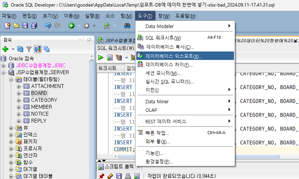Expand the 뷰 folder
299x179 pixels.
pyautogui.click(x=11, y=128)
